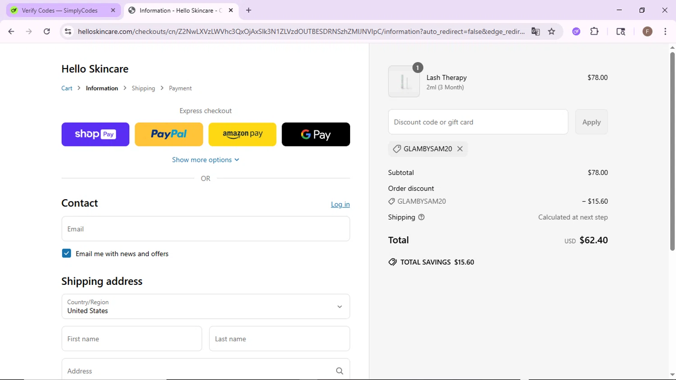Image resolution: width=676 pixels, height=380 pixels.
Task: Click the Shipping breadcrumb step
Action: pyautogui.click(x=143, y=88)
